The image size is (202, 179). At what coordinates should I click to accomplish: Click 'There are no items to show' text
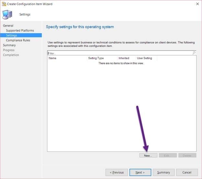coord(121,63)
